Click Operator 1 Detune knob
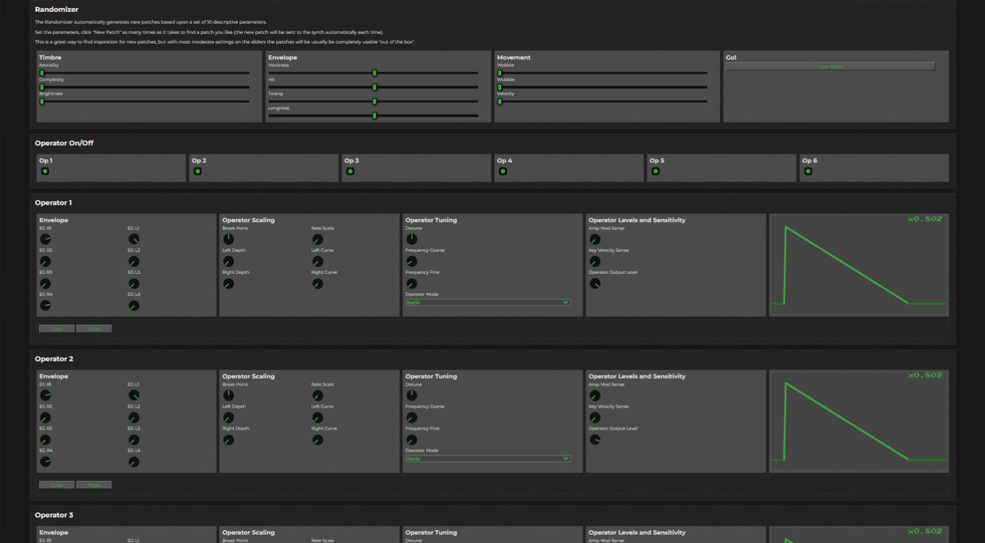The width and height of the screenshot is (985, 543). click(x=412, y=239)
